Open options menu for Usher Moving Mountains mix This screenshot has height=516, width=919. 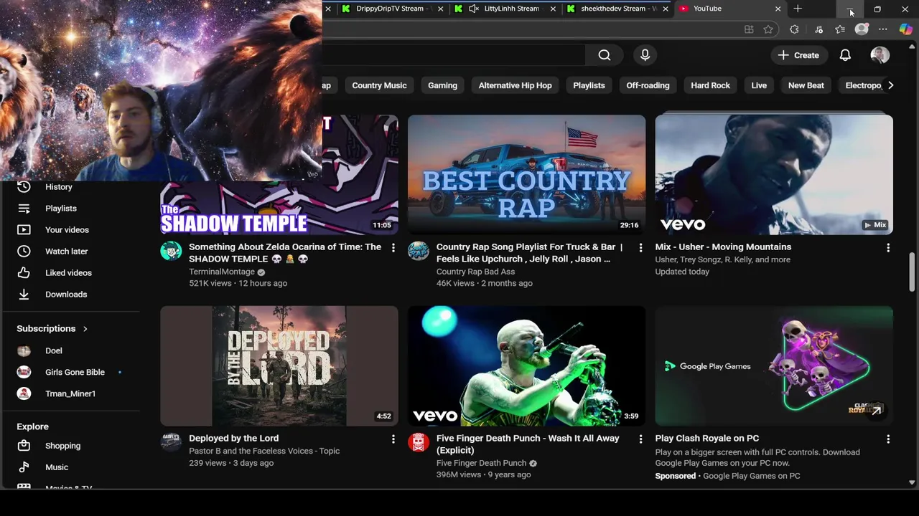pyautogui.click(x=888, y=247)
